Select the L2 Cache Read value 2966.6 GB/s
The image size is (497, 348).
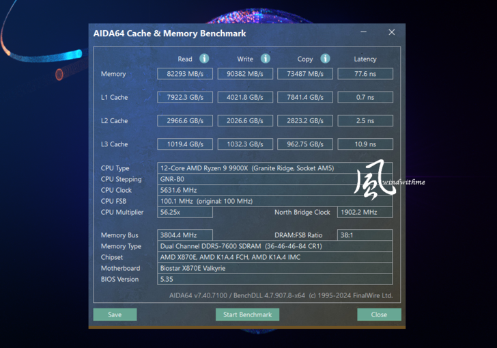[185, 120]
